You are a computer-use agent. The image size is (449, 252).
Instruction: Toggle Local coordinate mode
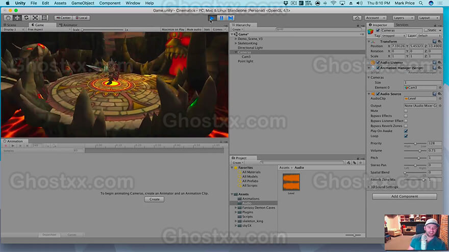[x=81, y=18]
